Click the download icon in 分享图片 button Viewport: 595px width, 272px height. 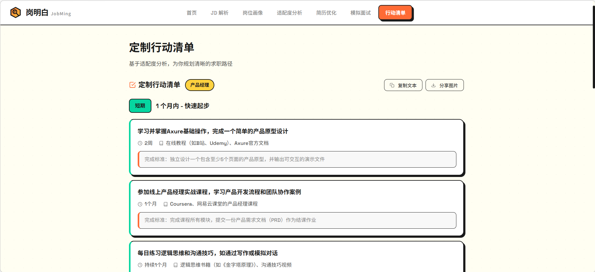433,85
